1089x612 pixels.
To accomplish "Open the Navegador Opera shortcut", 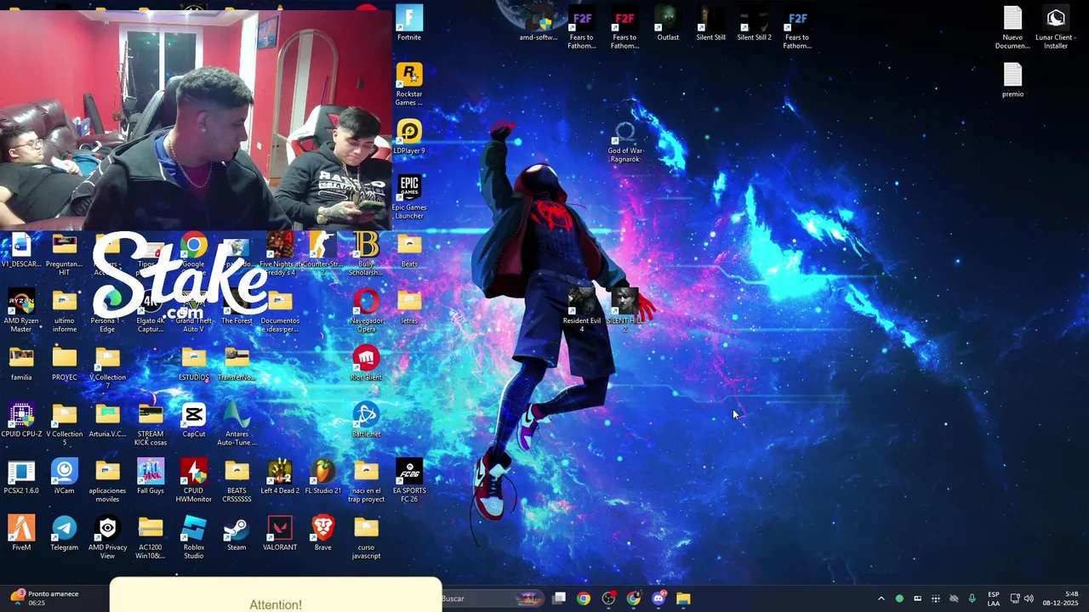I will tap(366, 311).
